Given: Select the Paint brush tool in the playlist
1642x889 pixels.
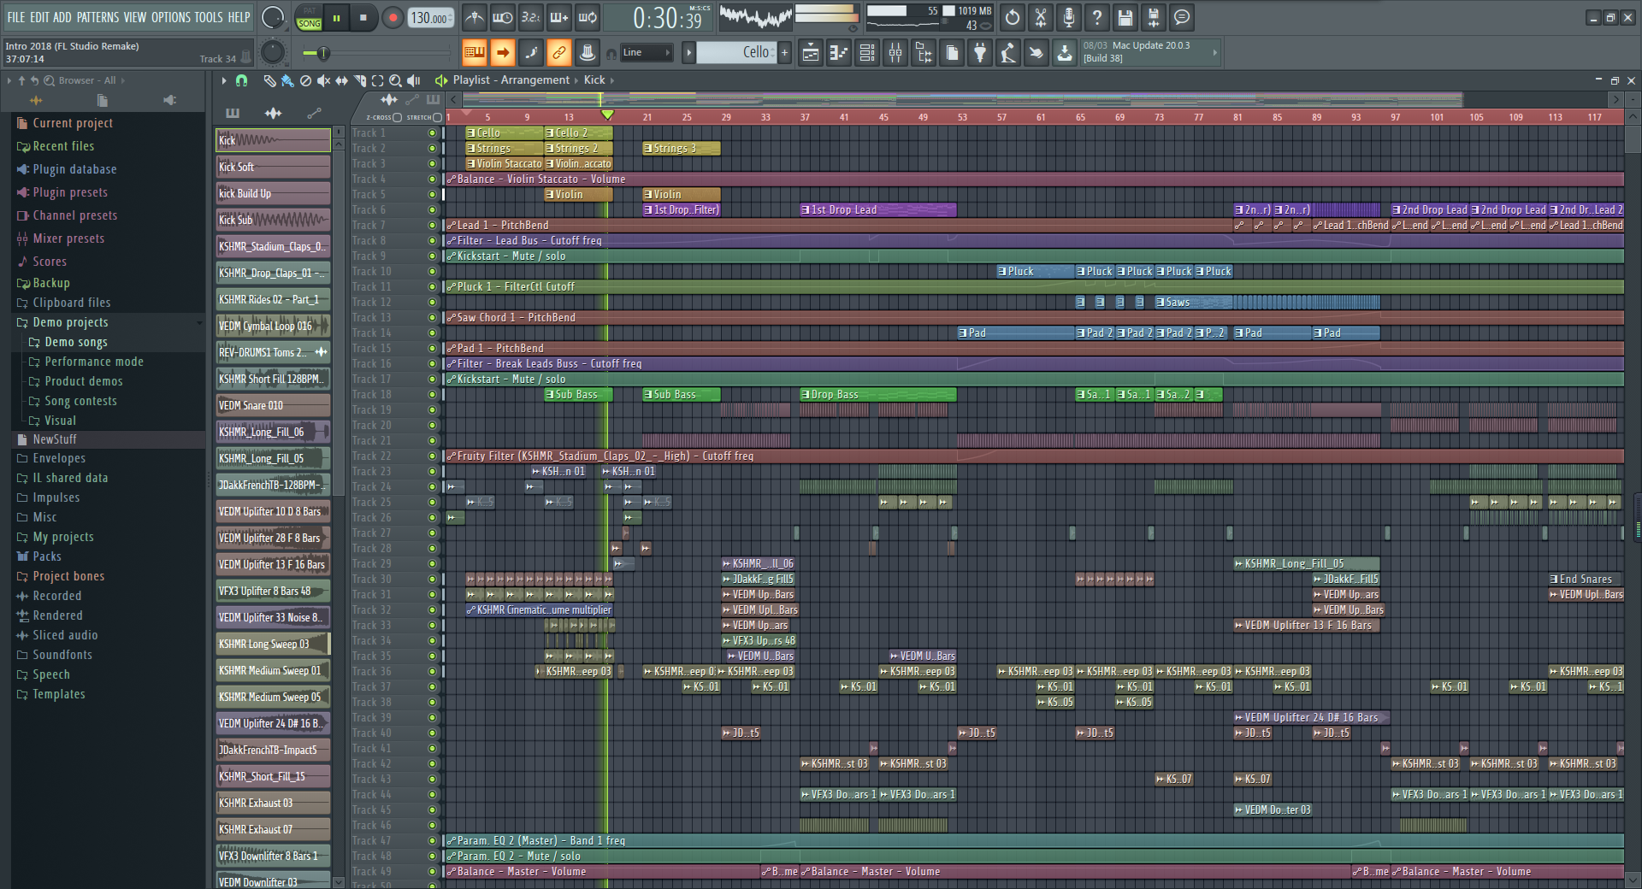Looking at the screenshot, I should (x=287, y=80).
